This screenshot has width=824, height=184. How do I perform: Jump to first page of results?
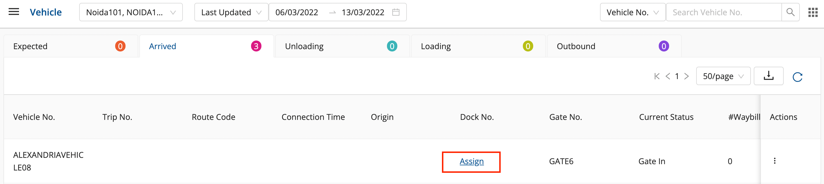[x=657, y=76]
